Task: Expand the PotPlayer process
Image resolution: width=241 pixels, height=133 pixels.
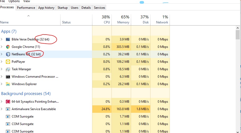Action: click(x=2, y=62)
